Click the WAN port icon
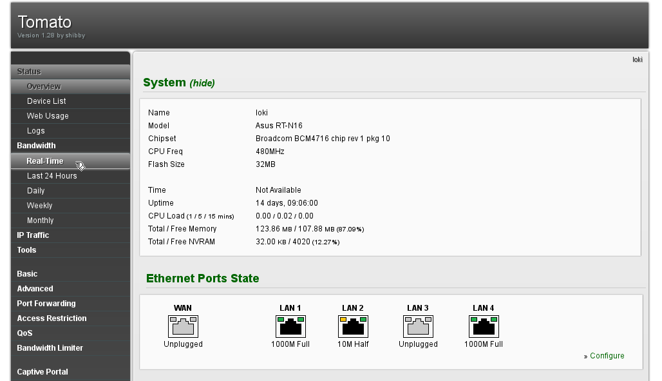This screenshot has width=662, height=381. 184,326
